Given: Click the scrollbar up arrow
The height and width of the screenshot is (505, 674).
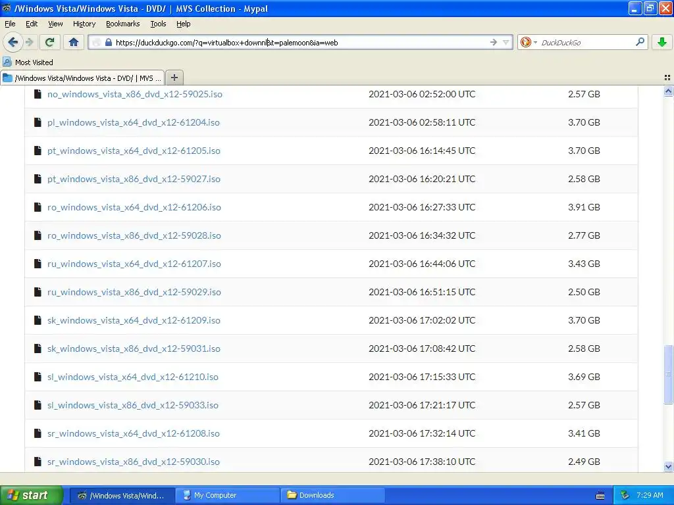Looking at the screenshot, I should pyautogui.click(x=668, y=91).
